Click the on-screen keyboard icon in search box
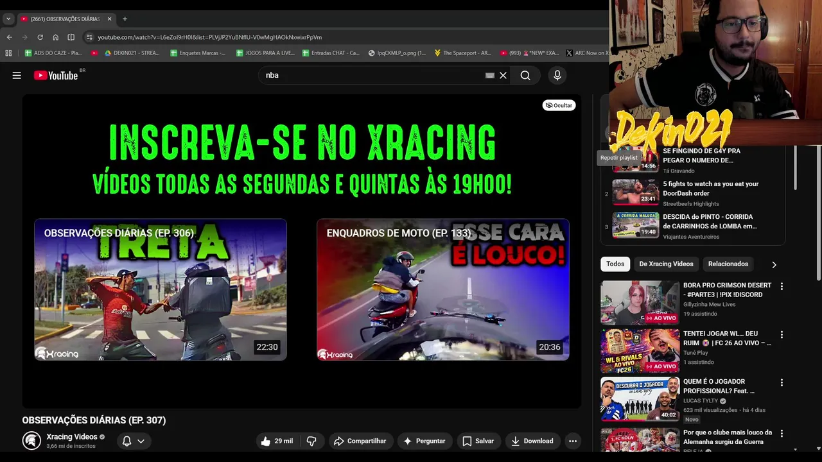 490,75
